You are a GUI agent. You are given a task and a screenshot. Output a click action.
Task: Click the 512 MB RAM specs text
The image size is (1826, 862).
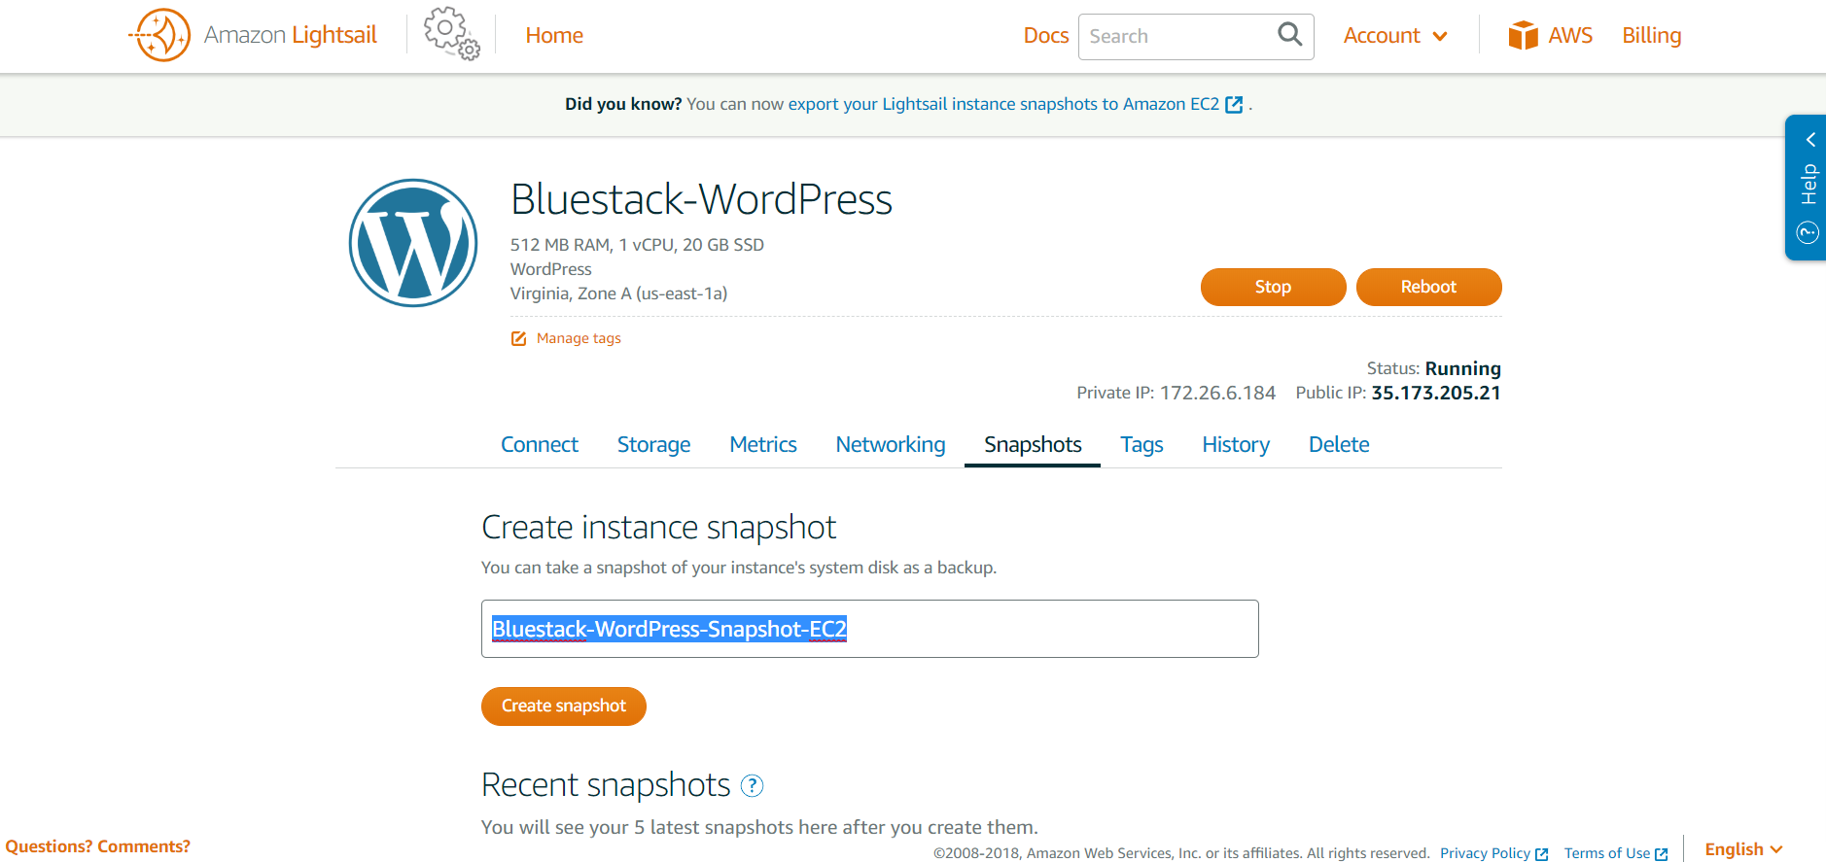point(637,245)
